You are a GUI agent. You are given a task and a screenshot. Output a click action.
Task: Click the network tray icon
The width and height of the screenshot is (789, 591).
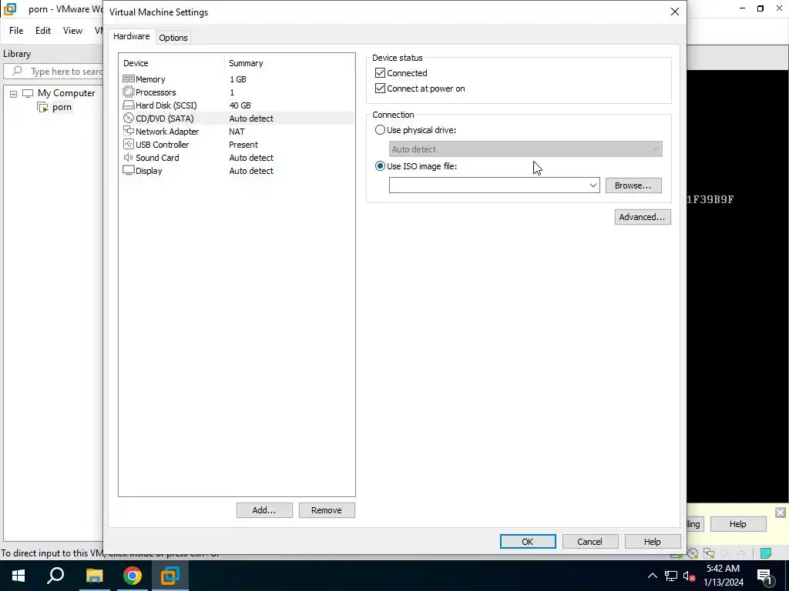671,576
